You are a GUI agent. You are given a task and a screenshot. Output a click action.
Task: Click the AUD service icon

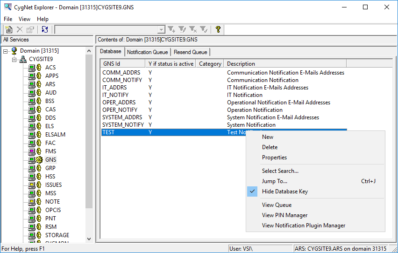pos(35,92)
